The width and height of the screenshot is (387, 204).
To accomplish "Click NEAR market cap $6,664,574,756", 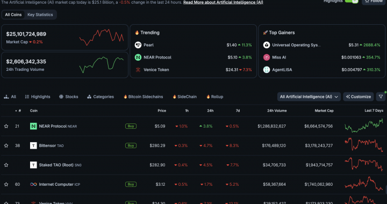I will coord(318,126).
